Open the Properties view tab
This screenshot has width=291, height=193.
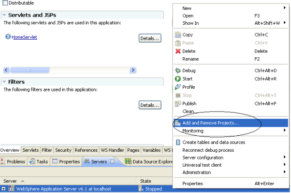pos(66,162)
